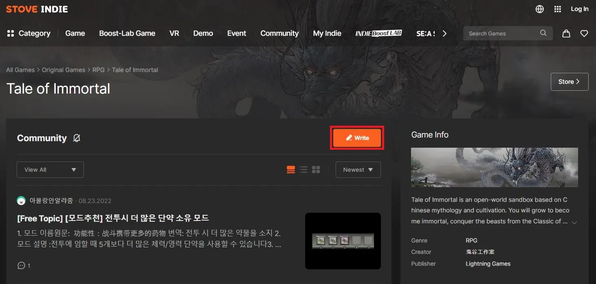Open the Boost-Lab Game tab
596x284 pixels.
127,33
